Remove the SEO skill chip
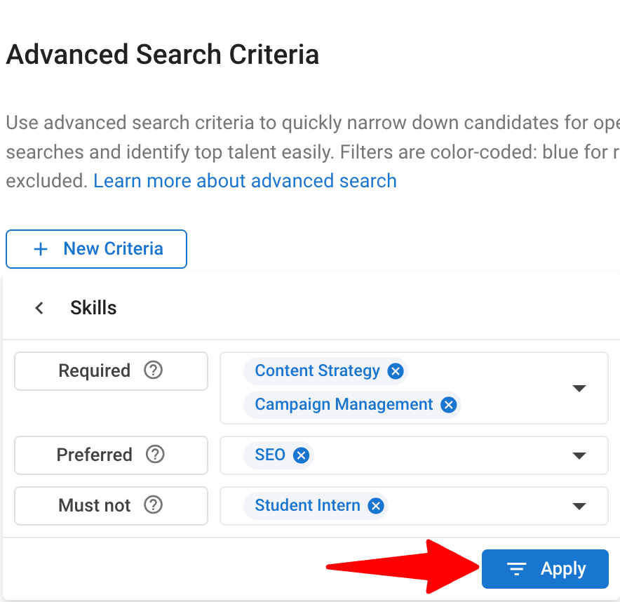The image size is (620, 602). pos(300,455)
